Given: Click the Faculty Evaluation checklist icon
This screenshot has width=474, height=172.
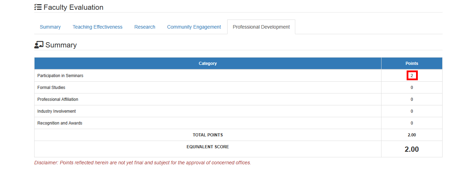Looking at the screenshot, I should click(38, 7).
